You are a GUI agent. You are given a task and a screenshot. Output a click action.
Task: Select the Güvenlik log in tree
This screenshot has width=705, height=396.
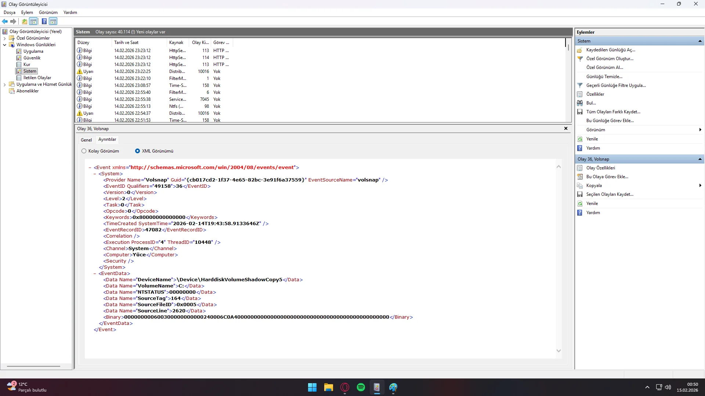click(32, 58)
